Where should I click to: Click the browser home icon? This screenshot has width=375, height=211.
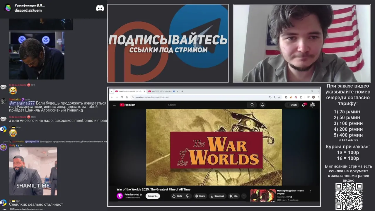coord(127,97)
